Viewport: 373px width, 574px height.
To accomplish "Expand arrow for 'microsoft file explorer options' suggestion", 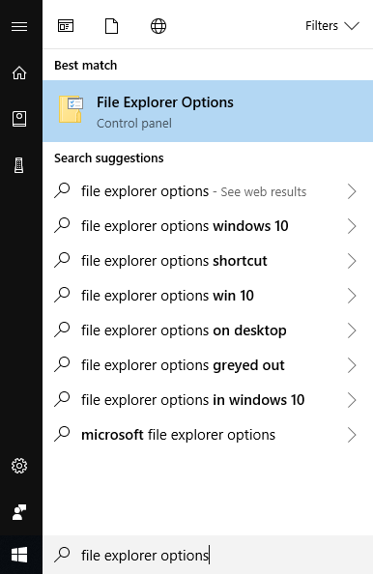I will click(352, 435).
